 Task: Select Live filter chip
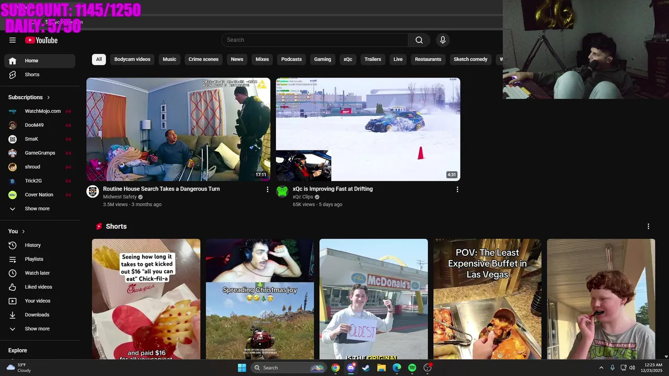tap(398, 60)
